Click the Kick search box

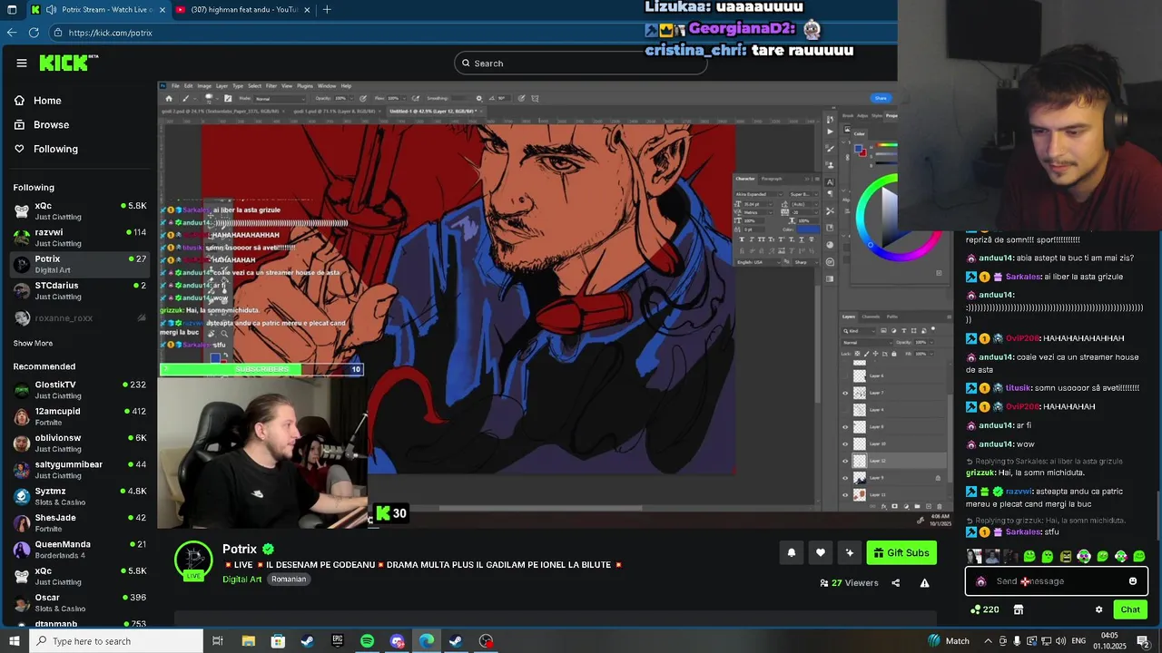click(x=581, y=63)
